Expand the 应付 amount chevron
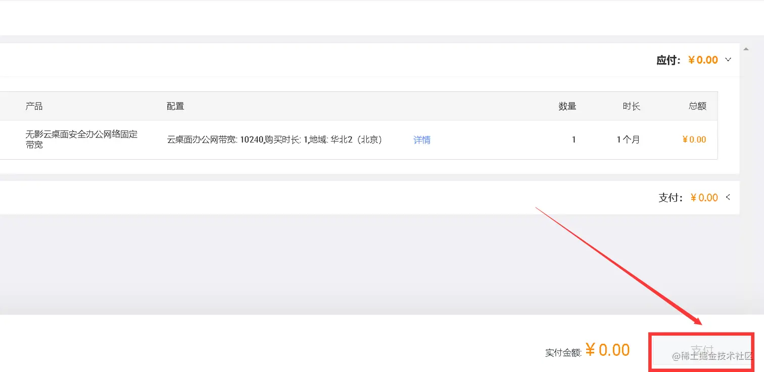This screenshot has width=764, height=372. click(728, 60)
